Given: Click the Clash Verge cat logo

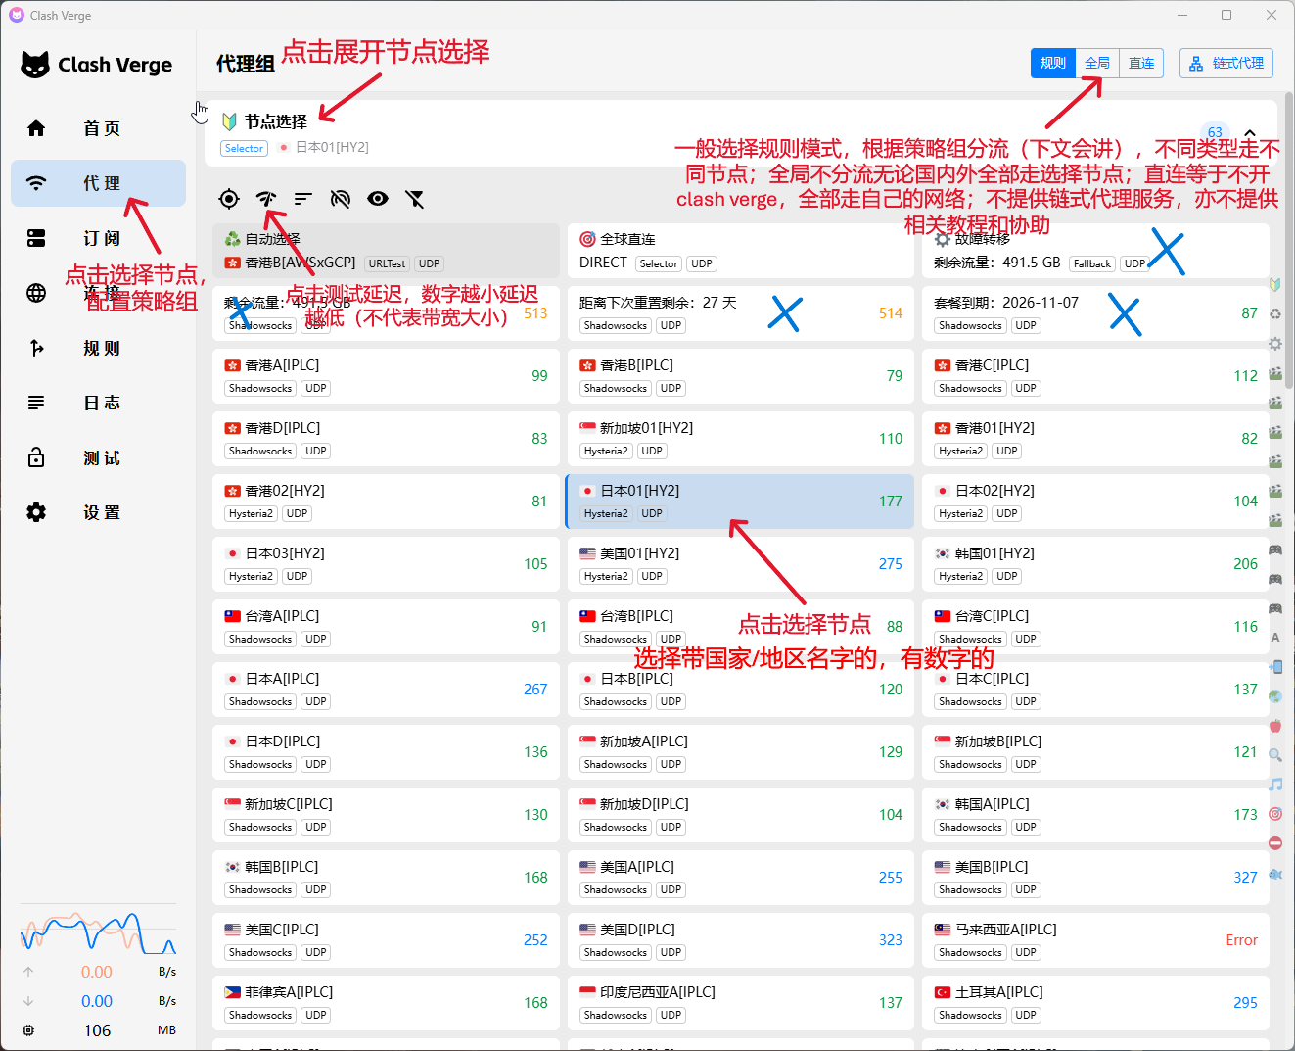Looking at the screenshot, I should pyautogui.click(x=35, y=65).
